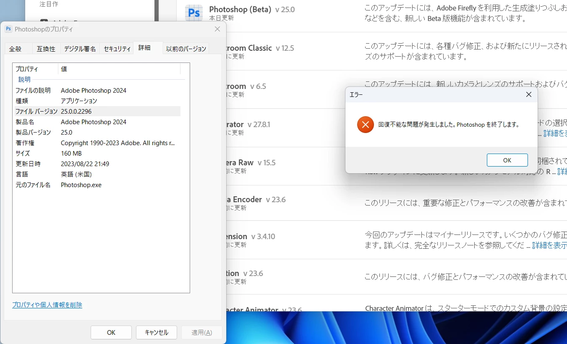Click the Lightroom v 6.5 entry
The height and width of the screenshot is (344, 567).
click(x=246, y=86)
